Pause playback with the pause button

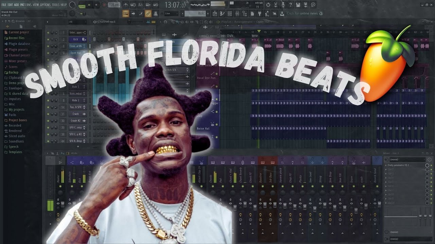point(89,5)
